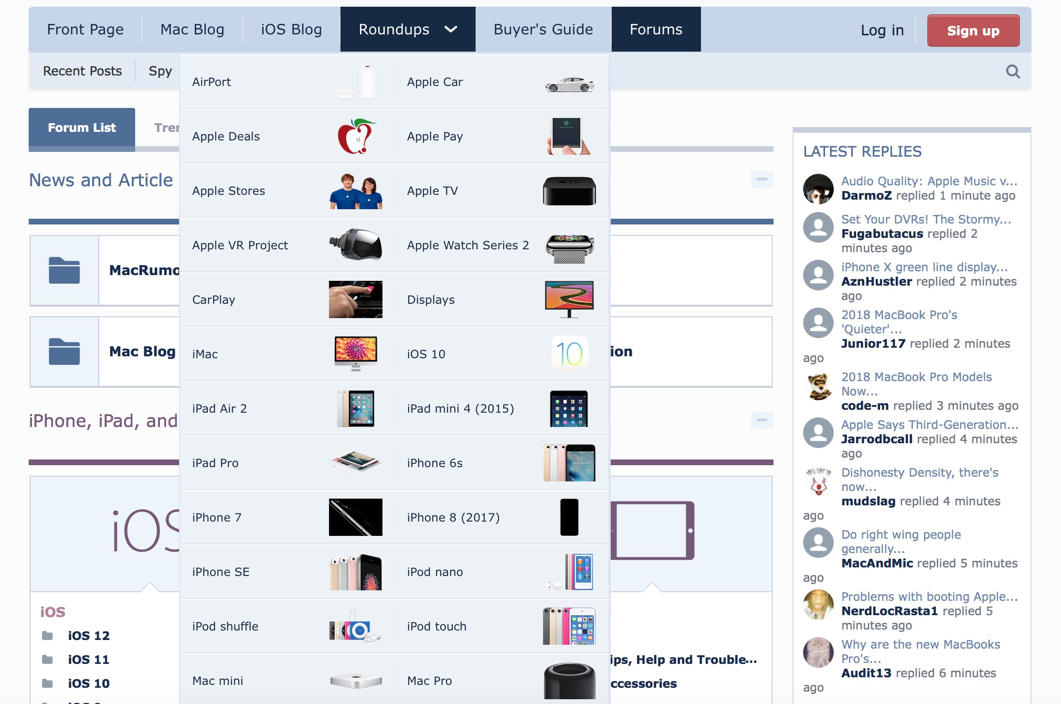Select the Forums nav item

pyautogui.click(x=656, y=30)
